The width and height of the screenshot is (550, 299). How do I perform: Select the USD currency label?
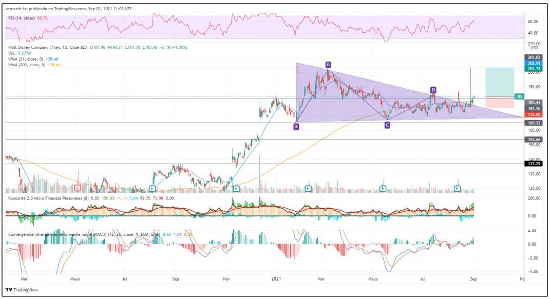tap(534, 48)
